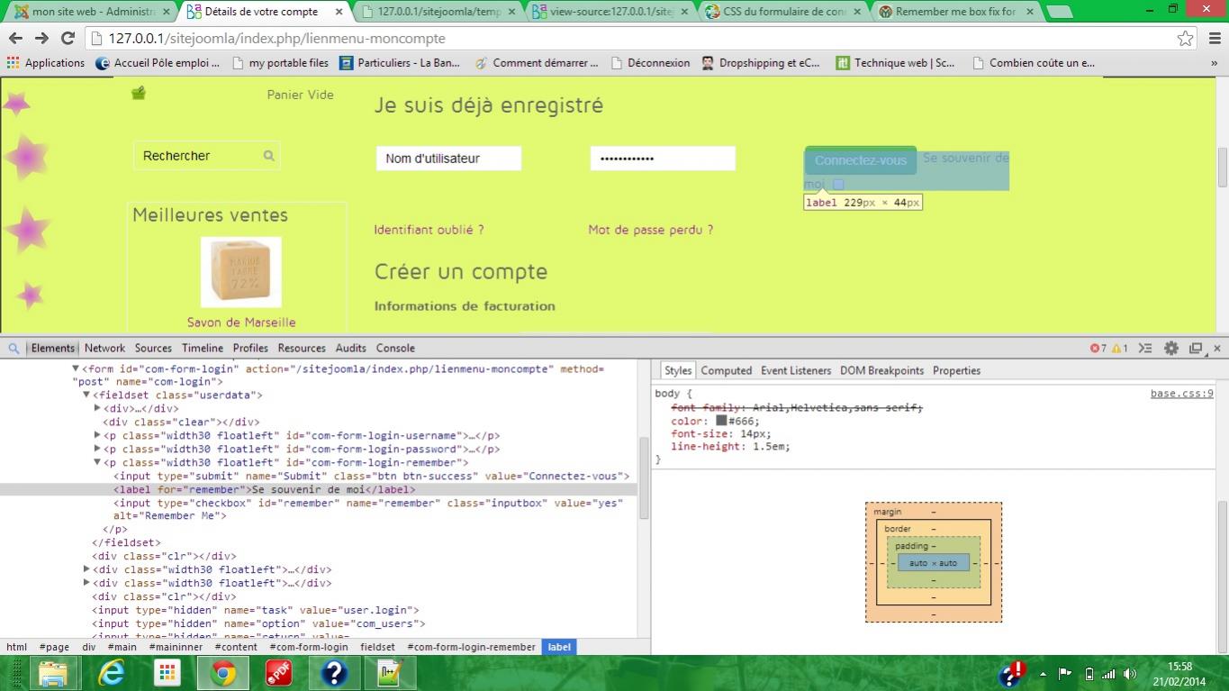
Task: Expand the com-form-login-password paragraph node
Action: (x=98, y=450)
